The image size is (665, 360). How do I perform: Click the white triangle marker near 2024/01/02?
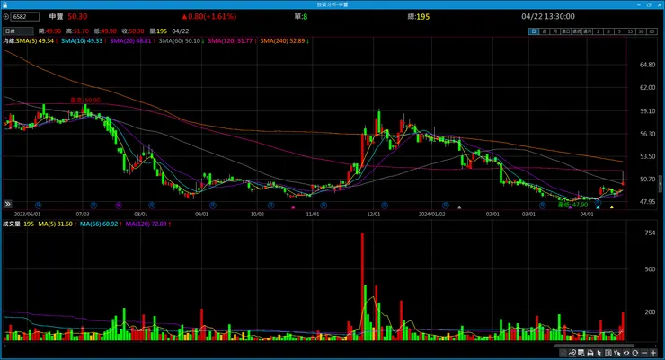click(459, 207)
